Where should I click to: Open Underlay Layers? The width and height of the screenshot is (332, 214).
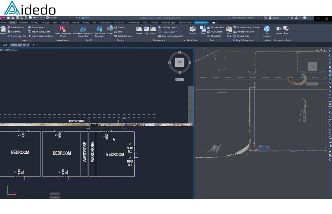pyautogui.click(x=167, y=27)
